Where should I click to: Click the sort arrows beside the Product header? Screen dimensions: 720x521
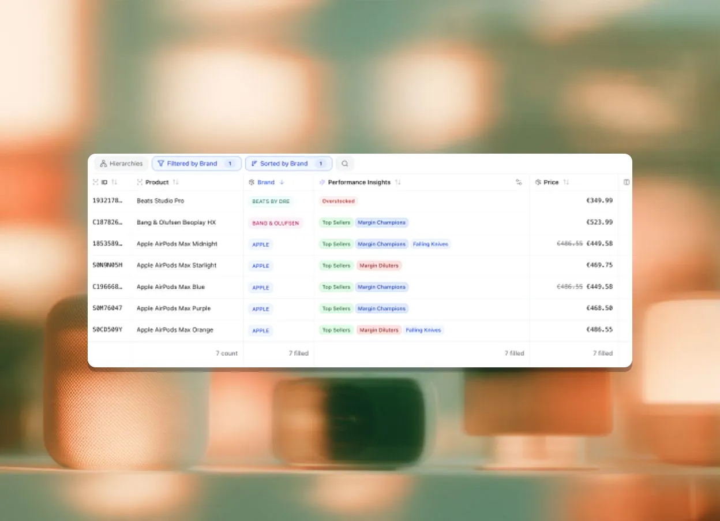[x=176, y=182]
